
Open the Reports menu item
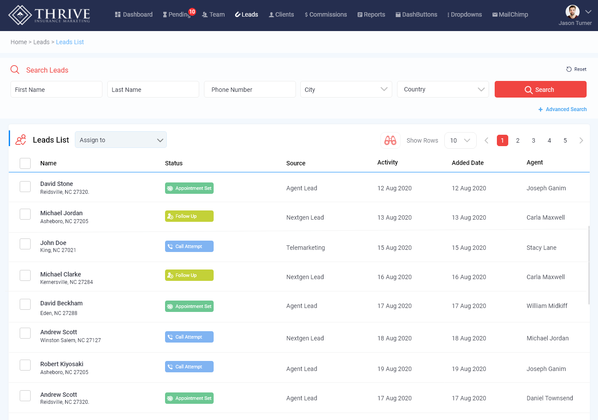[x=371, y=14]
